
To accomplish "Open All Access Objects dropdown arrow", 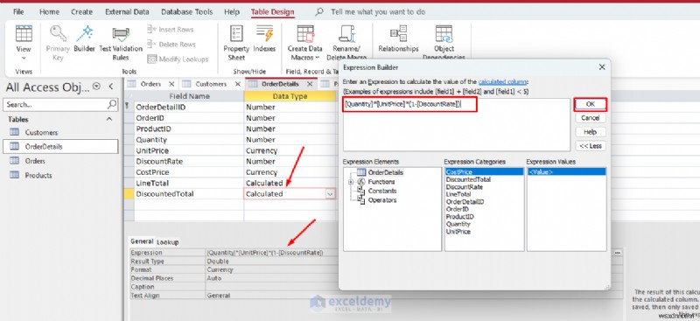I will coord(96,87).
